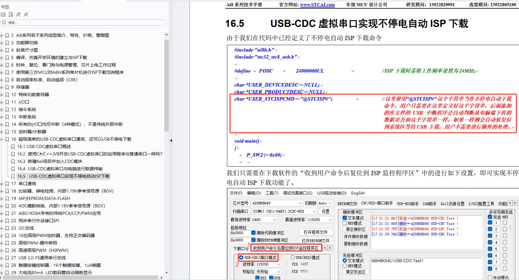Click the bookmark icon for chapter 6 时钟、复位
Image resolution: width=519 pixels, height=280 pixels.
[x=7, y=65]
